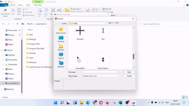Open This PC in Browse places bar
Viewport: 189px width, 106px height.
[61, 56]
